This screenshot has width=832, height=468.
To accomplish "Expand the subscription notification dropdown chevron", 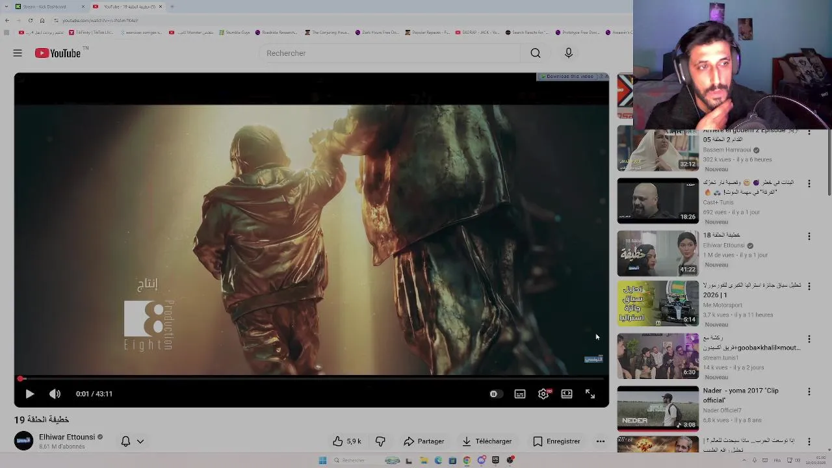I will (140, 441).
